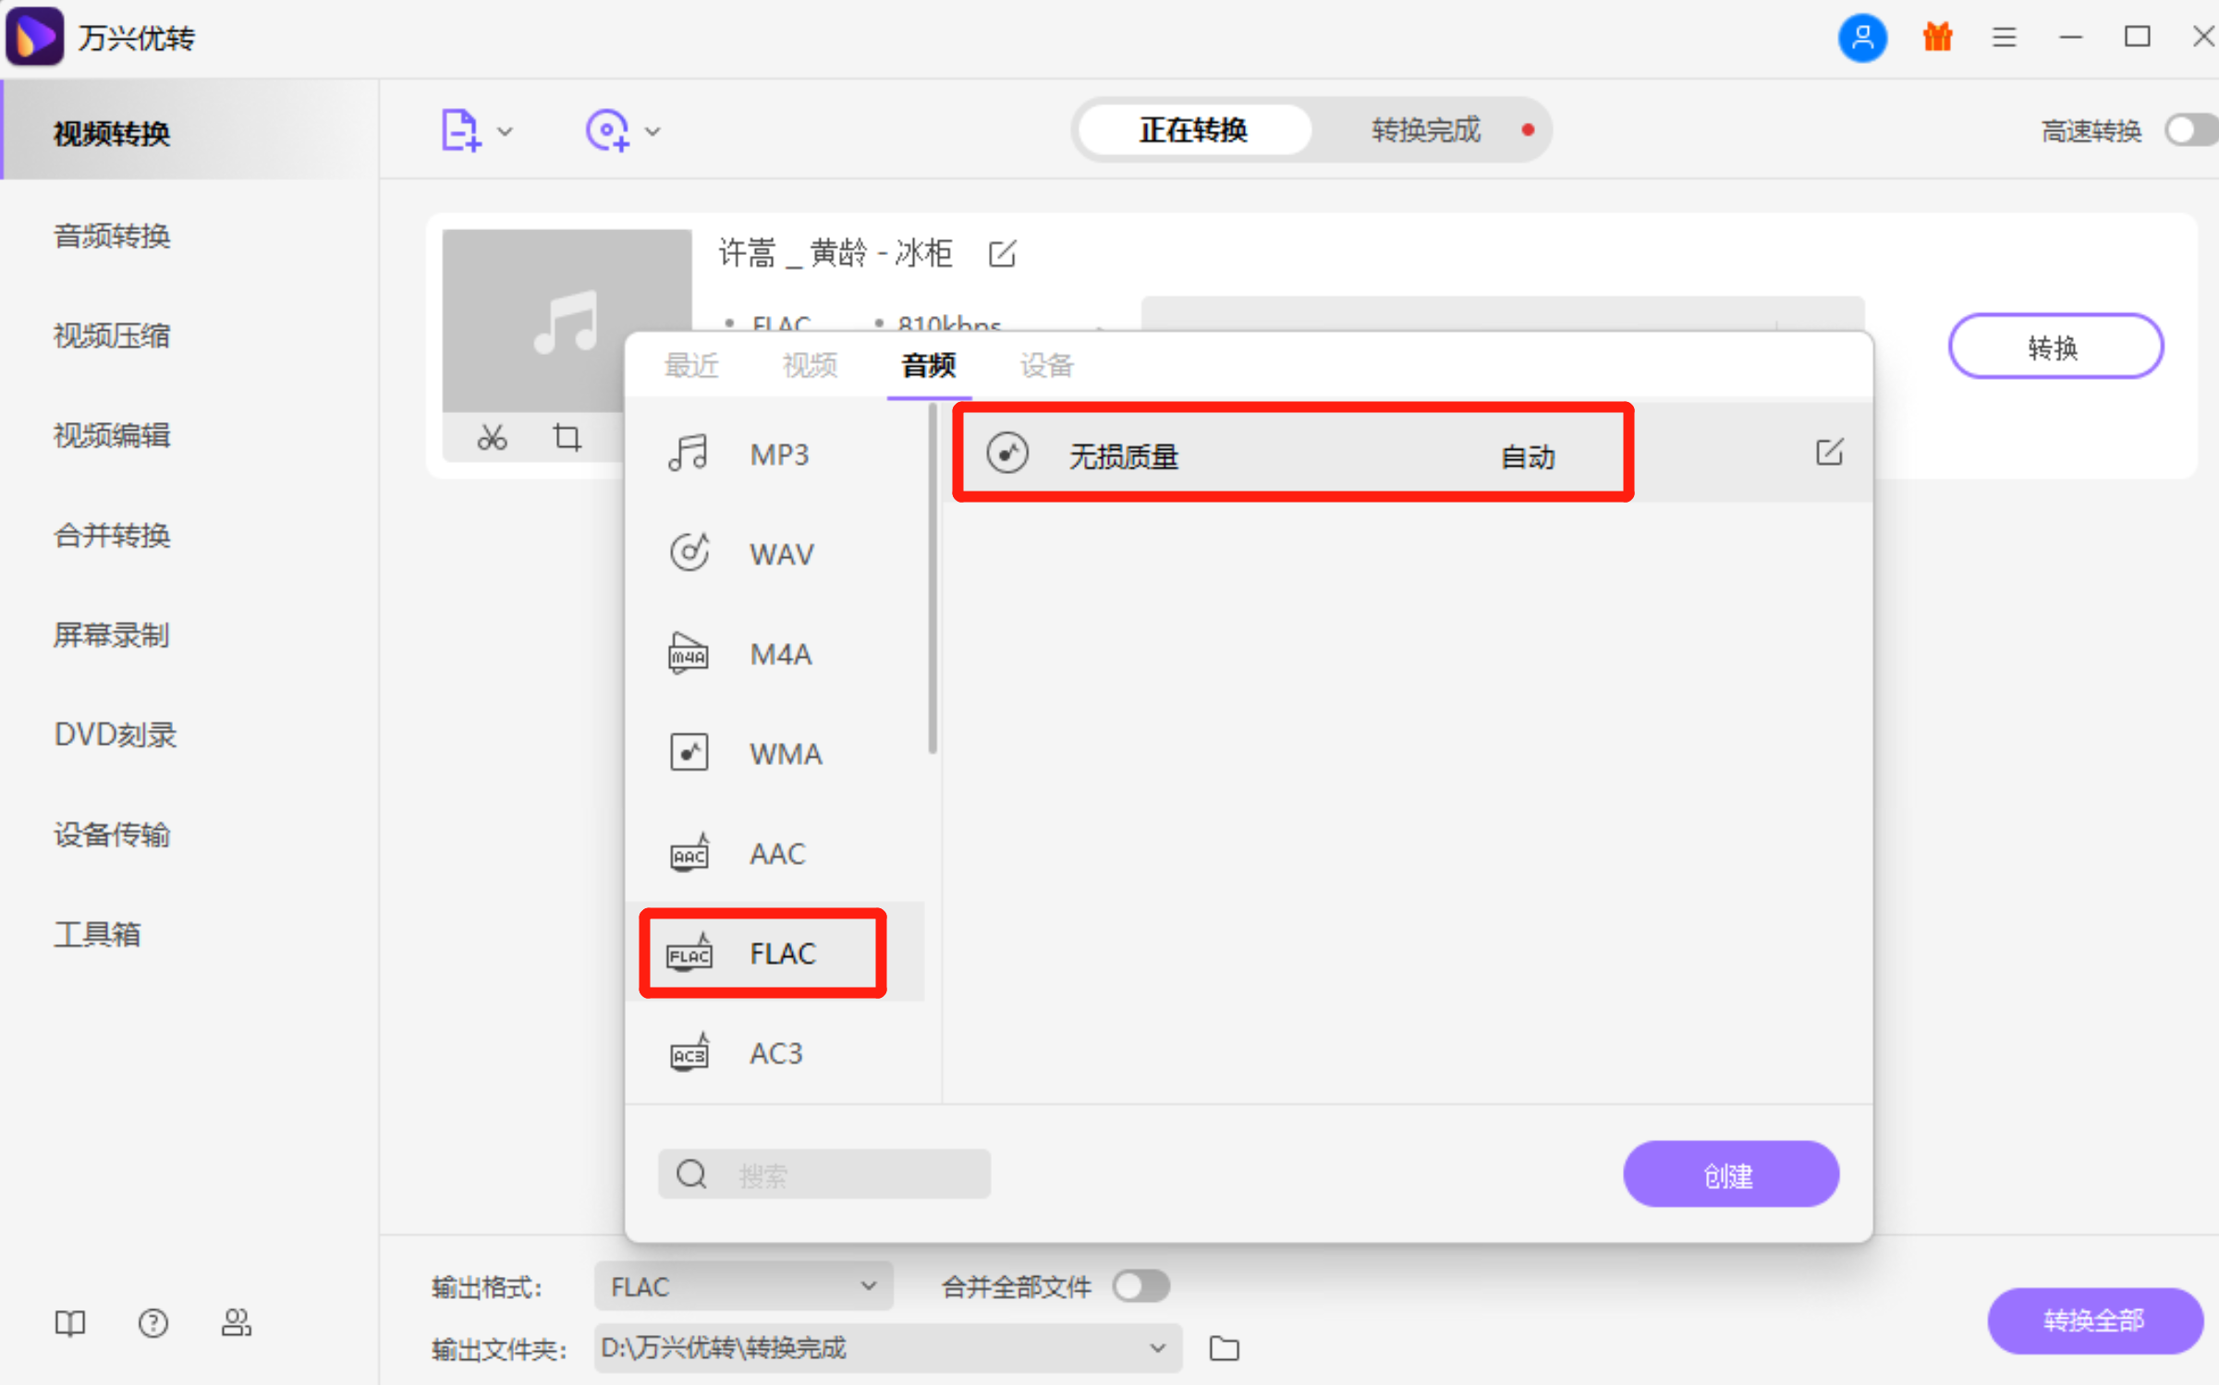Switch to the 转换完成 tab
2219x1385 pixels.
pyautogui.click(x=1425, y=130)
